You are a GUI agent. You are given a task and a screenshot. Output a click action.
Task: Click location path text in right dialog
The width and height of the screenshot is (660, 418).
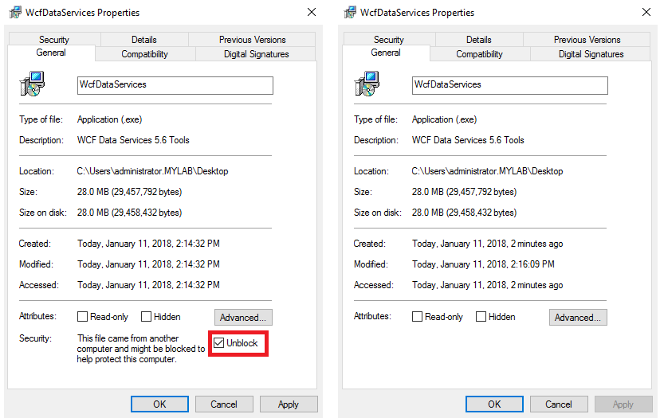[x=487, y=171]
